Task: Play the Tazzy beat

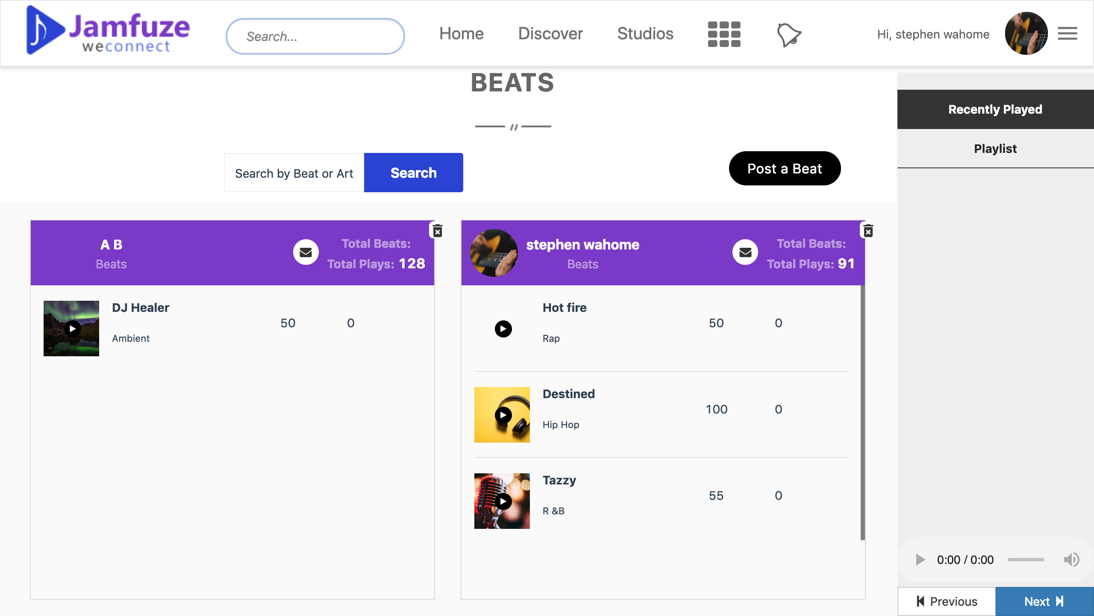Action: (503, 502)
